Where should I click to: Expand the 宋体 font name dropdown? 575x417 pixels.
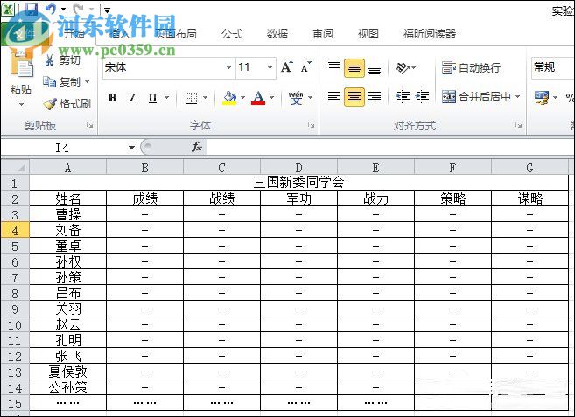(x=228, y=67)
